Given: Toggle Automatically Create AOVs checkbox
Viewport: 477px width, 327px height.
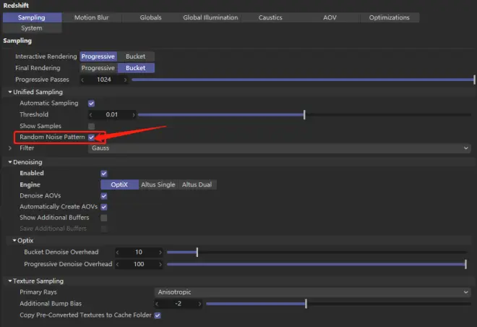Looking at the screenshot, I should [104, 207].
